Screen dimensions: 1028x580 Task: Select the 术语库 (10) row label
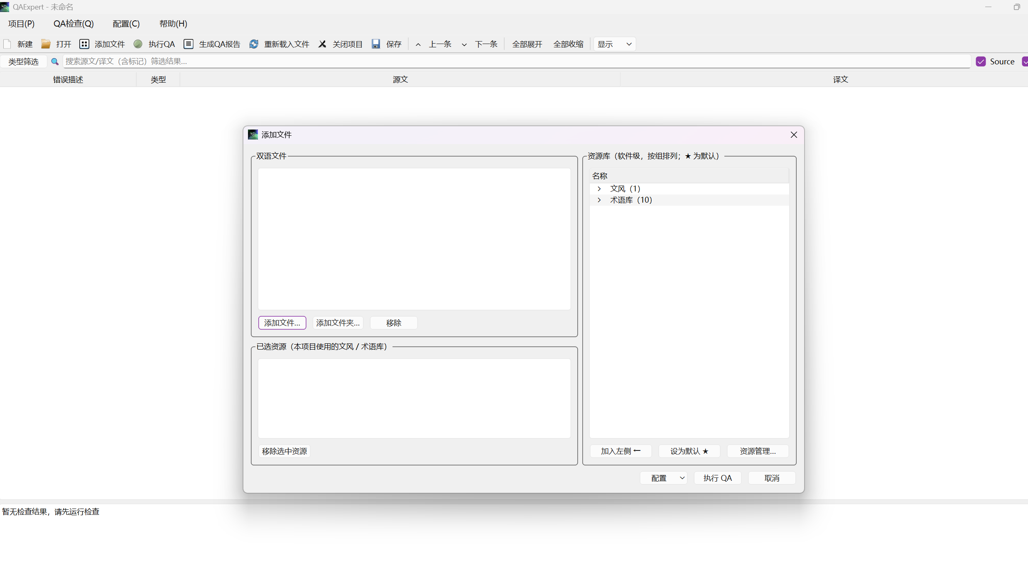click(x=631, y=200)
